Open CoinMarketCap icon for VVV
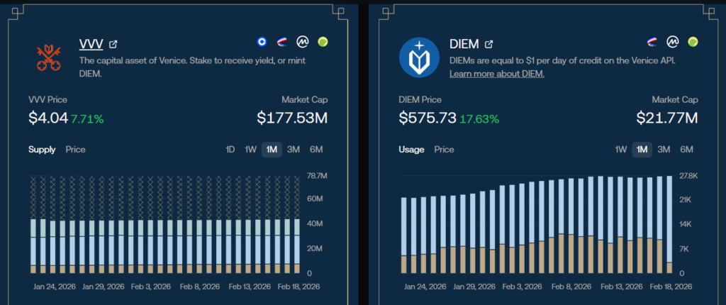Viewport: 726px width, 305px height. tap(303, 42)
